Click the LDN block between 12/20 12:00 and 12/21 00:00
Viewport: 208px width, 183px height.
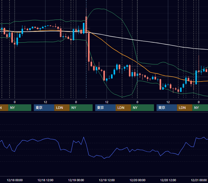(185, 108)
